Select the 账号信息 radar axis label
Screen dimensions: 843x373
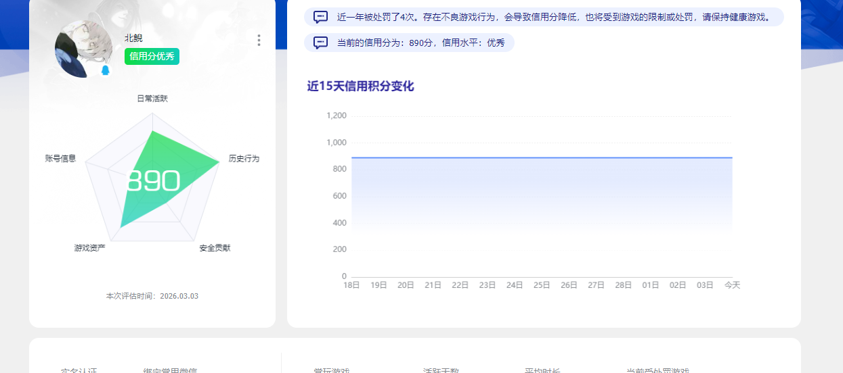coord(60,159)
